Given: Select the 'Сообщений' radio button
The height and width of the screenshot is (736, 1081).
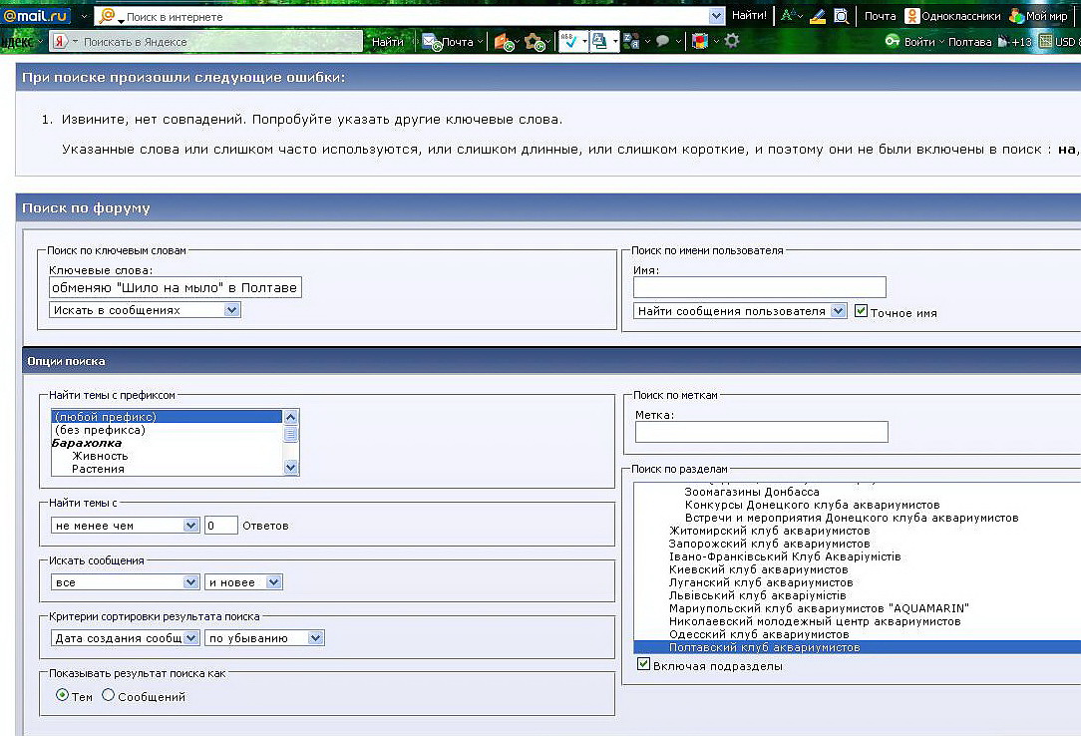Looking at the screenshot, I should coord(109,695).
